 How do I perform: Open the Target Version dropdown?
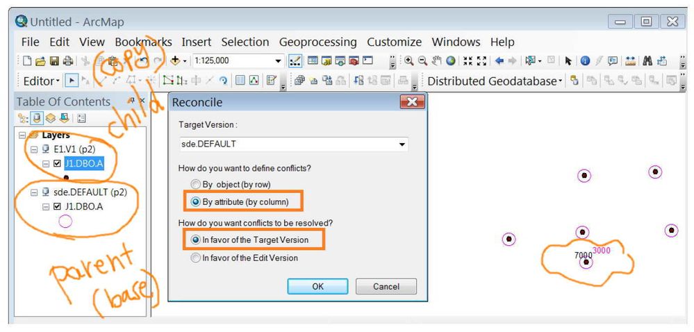coord(402,144)
